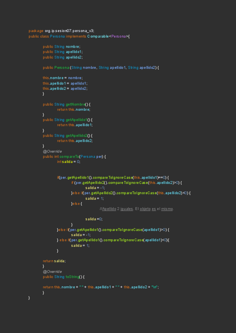Click the nombre field declaration

pyautogui.click(x=73, y=47)
